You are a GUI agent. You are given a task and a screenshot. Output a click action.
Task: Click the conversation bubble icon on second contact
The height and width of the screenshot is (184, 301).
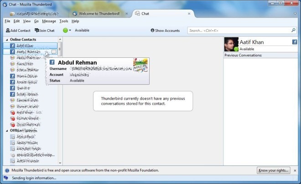[54, 52]
